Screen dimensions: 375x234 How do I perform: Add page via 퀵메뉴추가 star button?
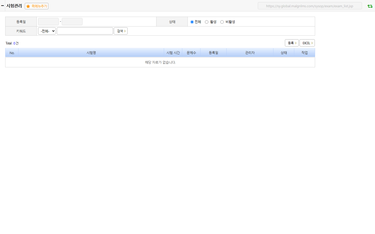[x=36, y=6]
